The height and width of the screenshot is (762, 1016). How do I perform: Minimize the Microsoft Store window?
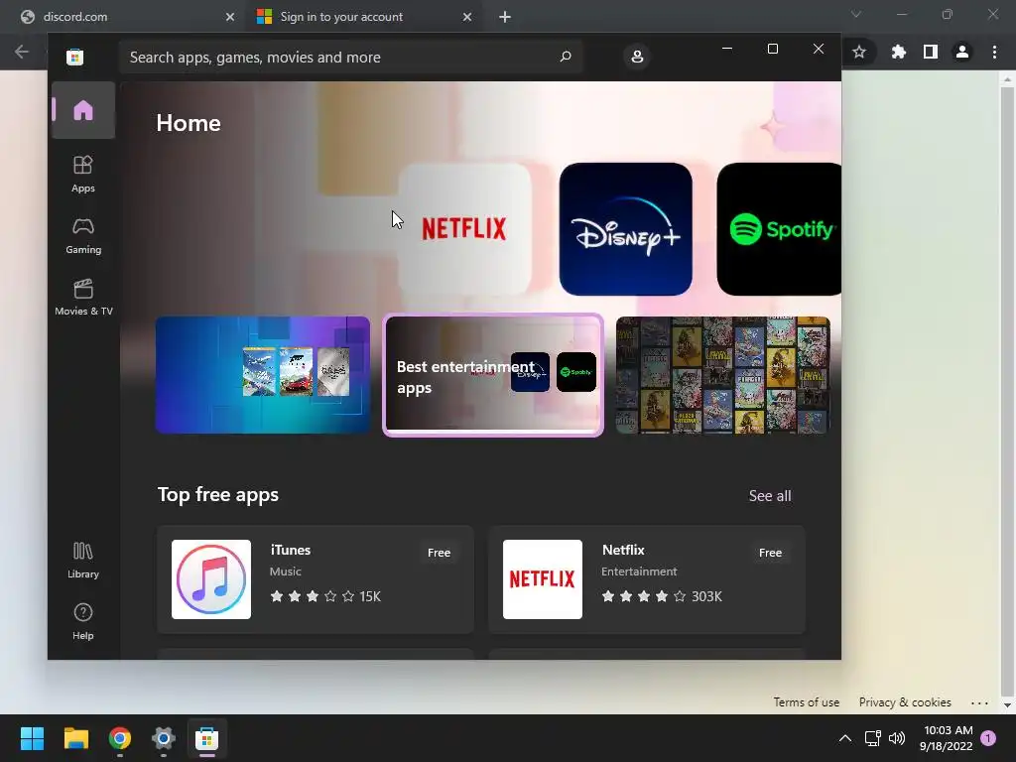(x=727, y=49)
